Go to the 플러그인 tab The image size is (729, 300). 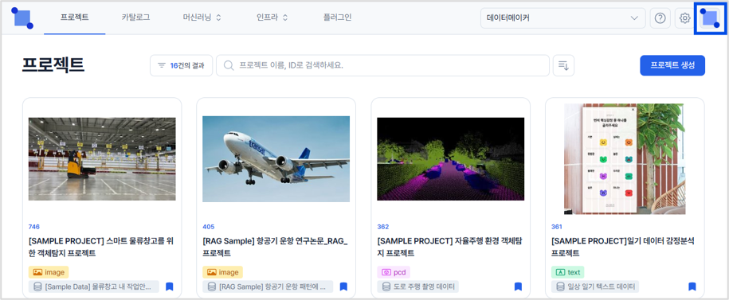point(338,18)
